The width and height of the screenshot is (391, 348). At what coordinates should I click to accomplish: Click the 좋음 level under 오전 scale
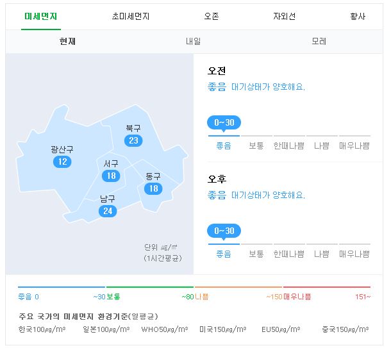click(224, 145)
